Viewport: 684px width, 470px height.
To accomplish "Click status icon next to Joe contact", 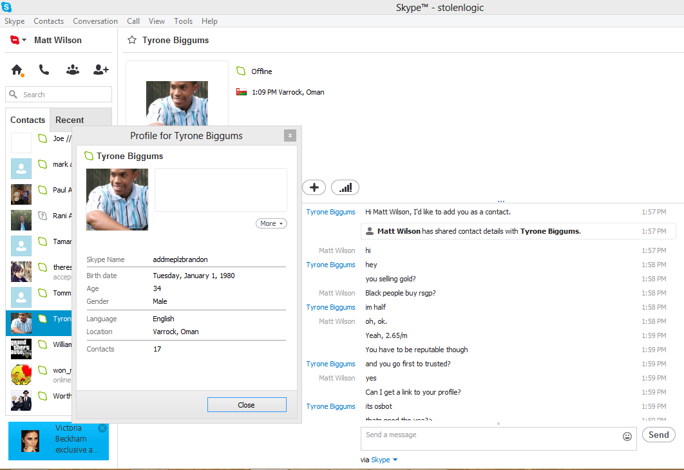I will (x=43, y=138).
